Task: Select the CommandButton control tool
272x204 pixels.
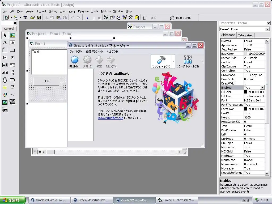Action: pyautogui.click(x=12, y=50)
